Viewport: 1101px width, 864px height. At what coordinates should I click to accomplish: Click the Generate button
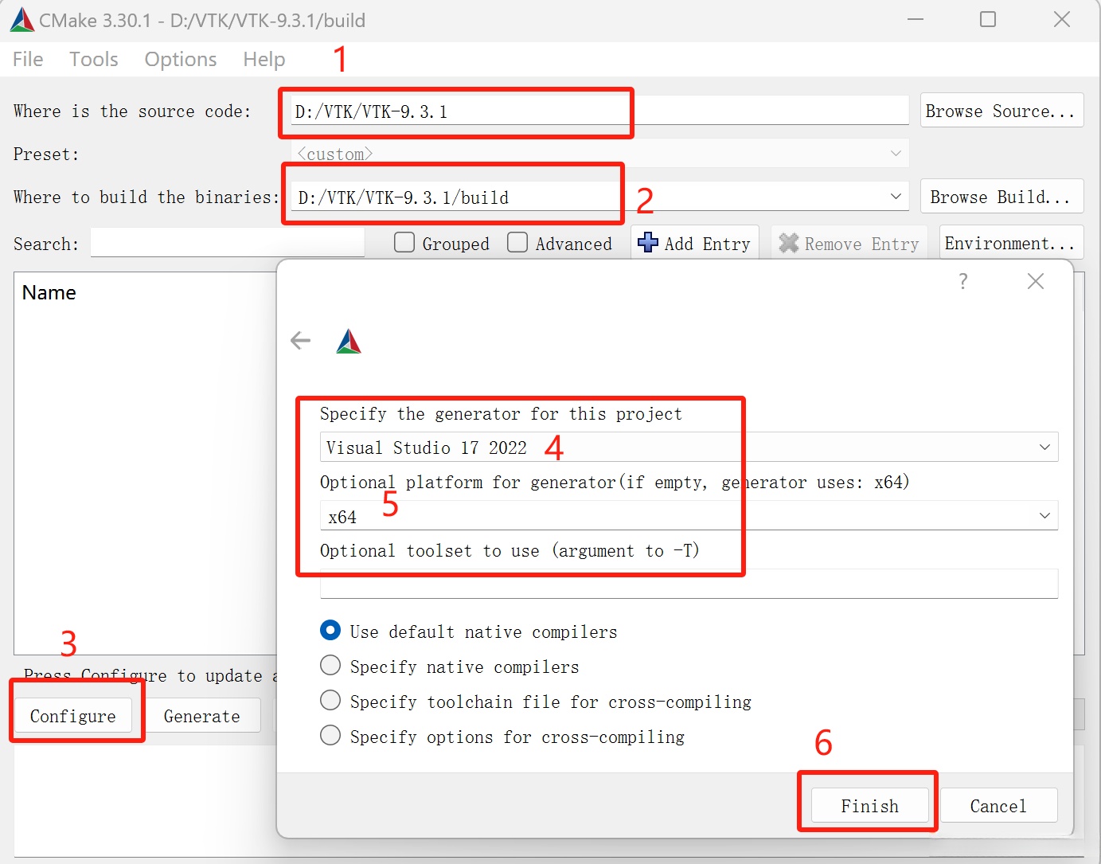[201, 716]
